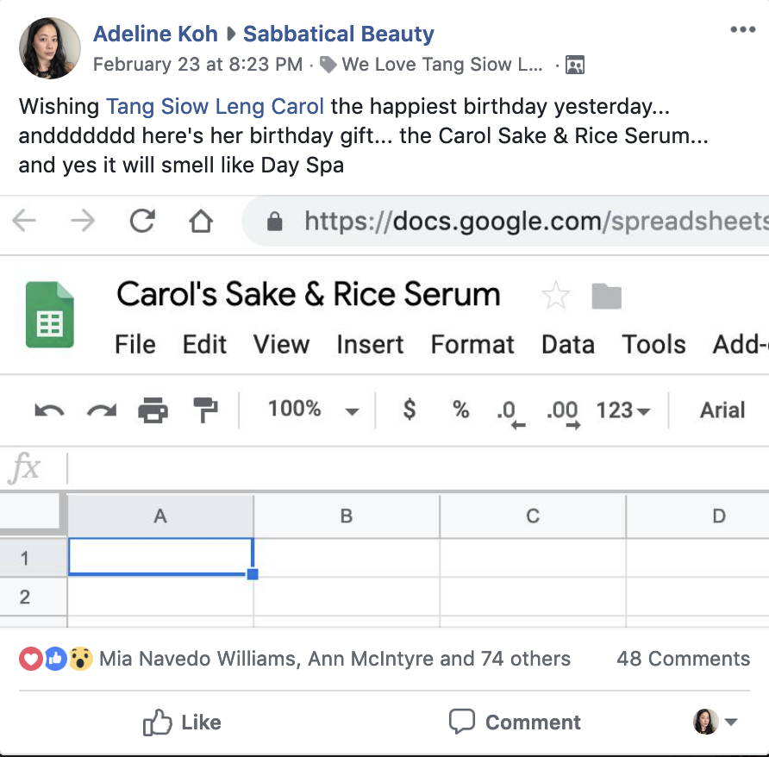The image size is (769, 757).
Task: Select the paint format roller icon
Action: [x=205, y=410]
